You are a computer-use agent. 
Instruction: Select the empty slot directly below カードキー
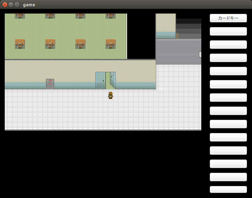point(228,31)
